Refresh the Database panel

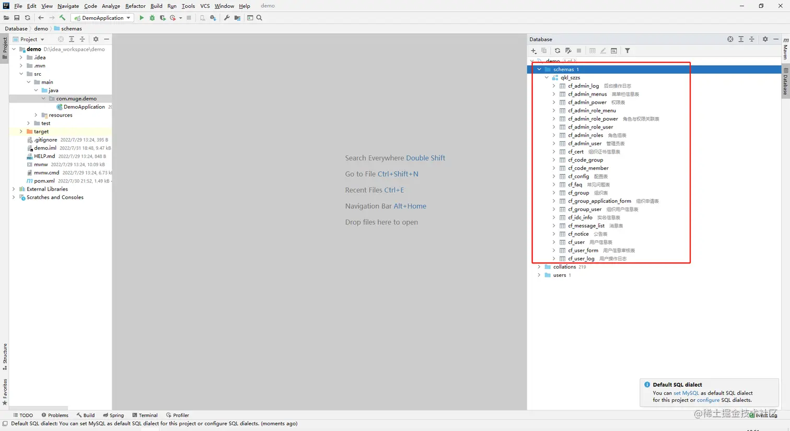pyautogui.click(x=557, y=51)
